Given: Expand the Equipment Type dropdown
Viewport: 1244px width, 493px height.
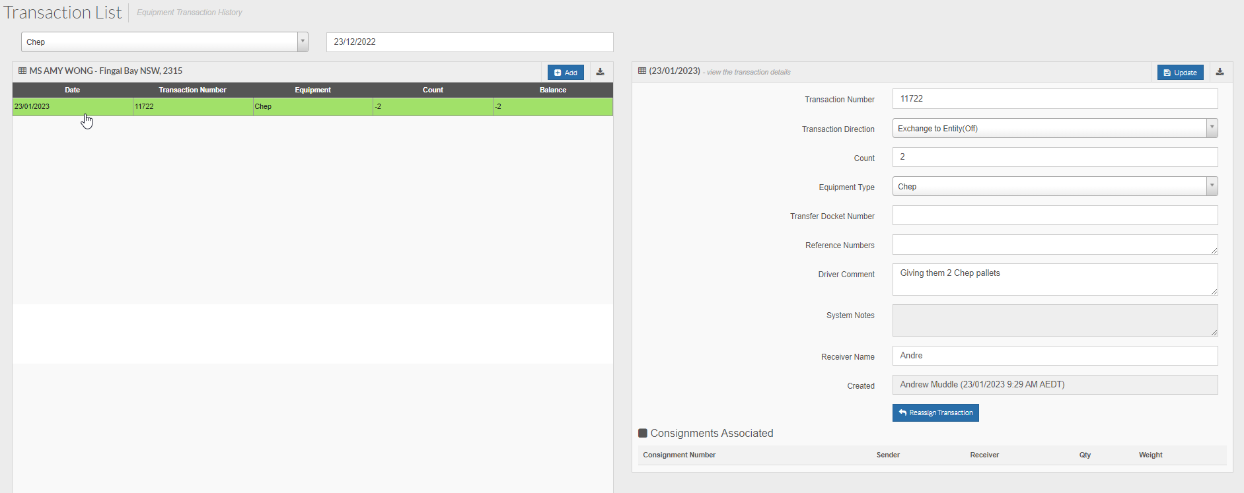Looking at the screenshot, I should [1055, 186].
